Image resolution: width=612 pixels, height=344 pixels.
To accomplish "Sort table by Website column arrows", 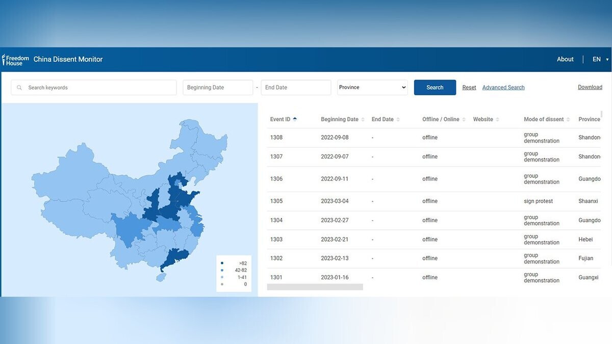I will [x=497, y=120].
